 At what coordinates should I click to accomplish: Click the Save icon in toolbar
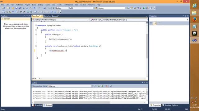pyautogui.click(x=16, y=8)
